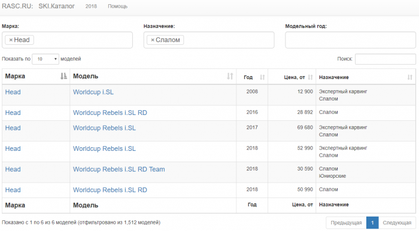
Task: Click Head brand link in 2008 row
Action: pos(13,92)
